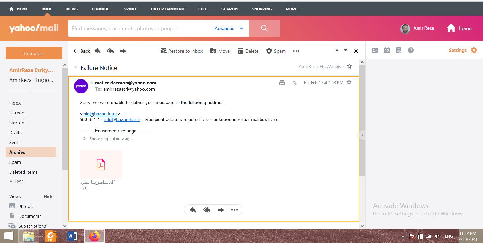Click Move button
The width and height of the screenshot is (483, 243).
click(x=220, y=51)
